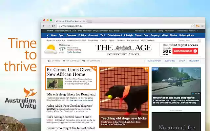Open the Business menu item

coord(72,35)
